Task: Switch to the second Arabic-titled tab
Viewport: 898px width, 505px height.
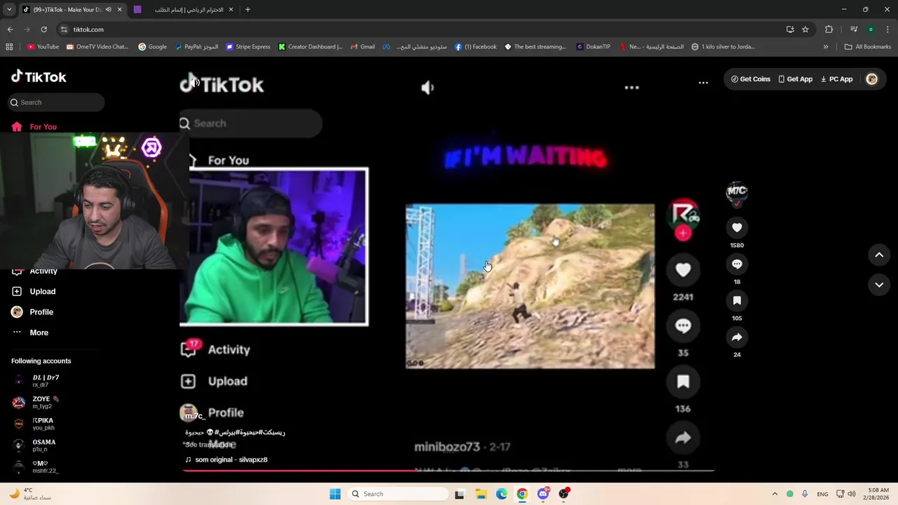Action: [x=182, y=10]
